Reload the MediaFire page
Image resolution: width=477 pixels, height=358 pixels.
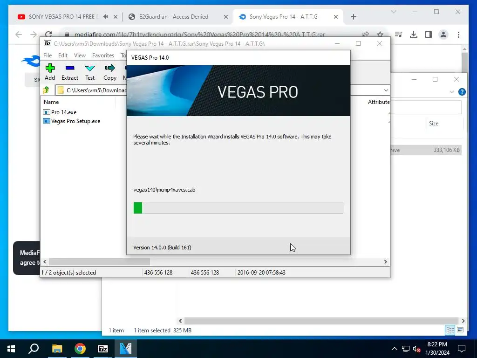pyautogui.click(x=48, y=34)
